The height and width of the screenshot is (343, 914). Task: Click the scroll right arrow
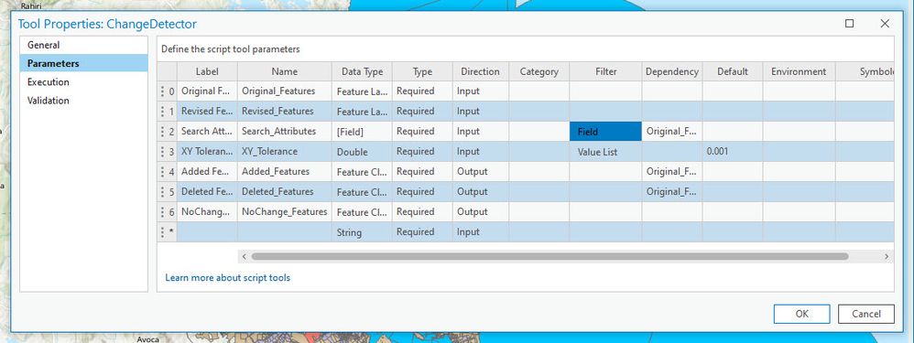[x=886, y=256]
